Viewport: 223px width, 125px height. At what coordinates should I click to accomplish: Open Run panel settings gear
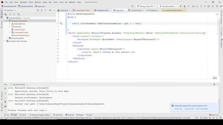pos(214,84)
